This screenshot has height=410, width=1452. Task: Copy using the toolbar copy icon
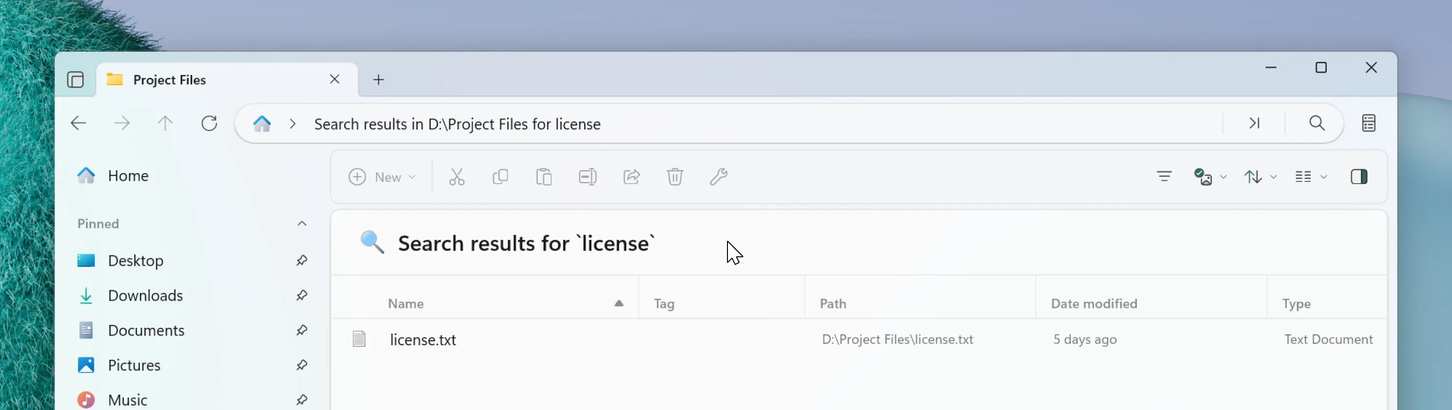[500, 176]
